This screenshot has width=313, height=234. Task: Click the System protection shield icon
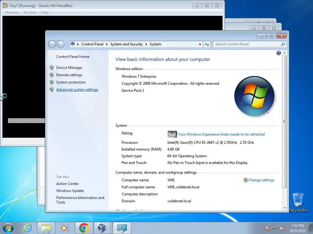(x=52, y=82)
